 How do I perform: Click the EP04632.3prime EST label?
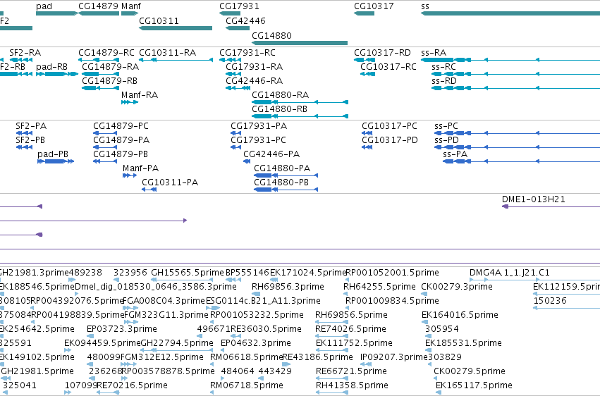tap(256, 344)
